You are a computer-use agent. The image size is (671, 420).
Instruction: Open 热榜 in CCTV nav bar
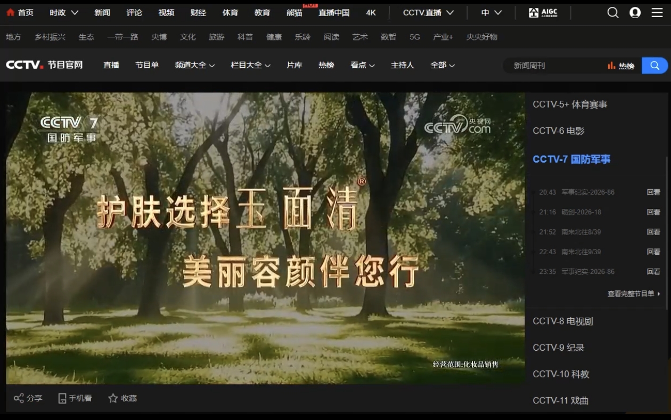(326, 65)
